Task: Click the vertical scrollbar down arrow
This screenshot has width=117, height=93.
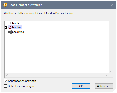Action: (110, 71)
